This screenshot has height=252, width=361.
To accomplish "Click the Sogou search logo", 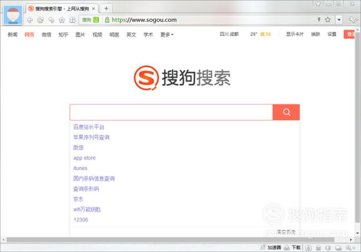I will (x=182, y=78).
